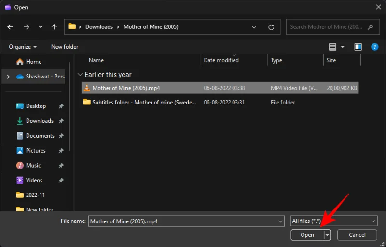Click the Open button
Image resolution: width=386 pixels, height=247 pixels.
click(307, 235)
